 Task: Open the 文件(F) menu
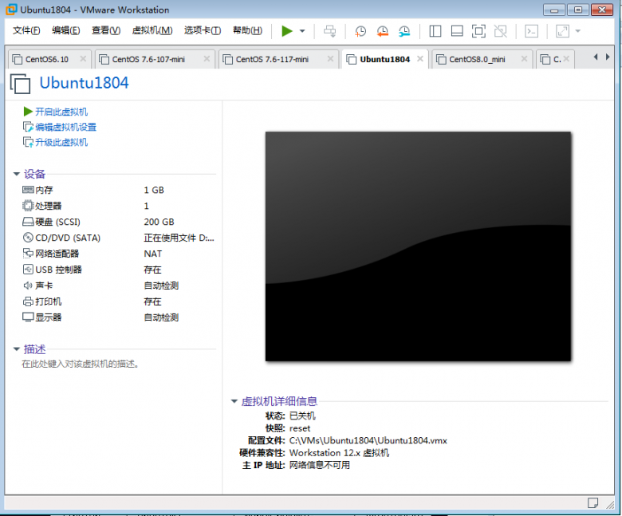tap(26, 30)
